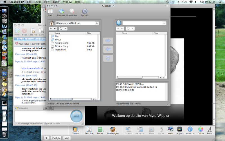Viewport: 225px width, 141px height.
Task: Open the Sites manager in ClassicFTP
Action: point(50,11)
